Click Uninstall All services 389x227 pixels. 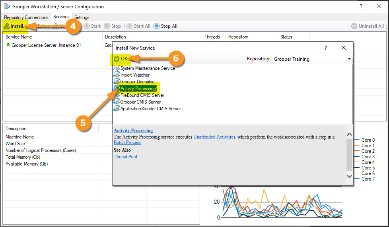368,26
